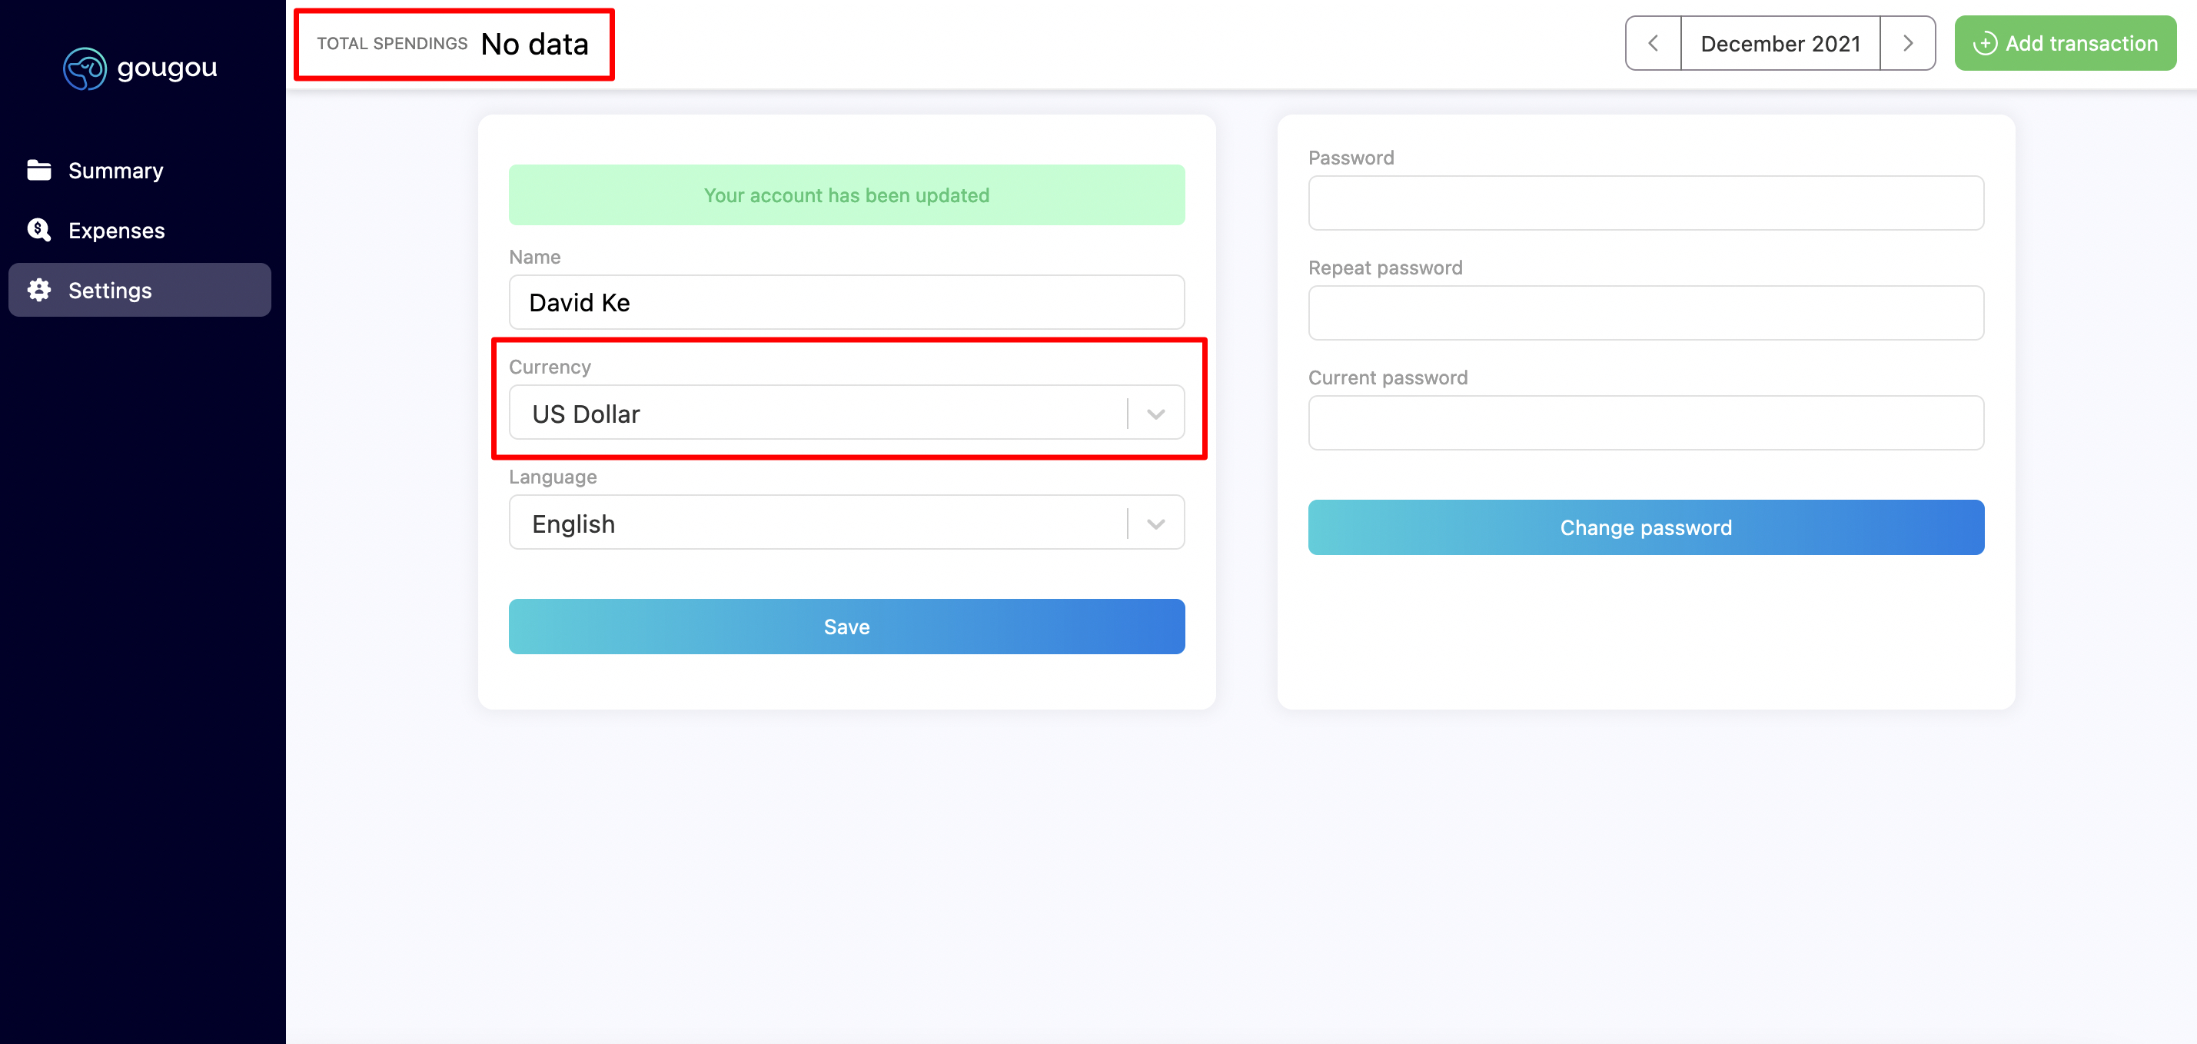This screenshot has height=1044, width=2197.
Task: Click the Save button
Action: [x=846, y=625]
